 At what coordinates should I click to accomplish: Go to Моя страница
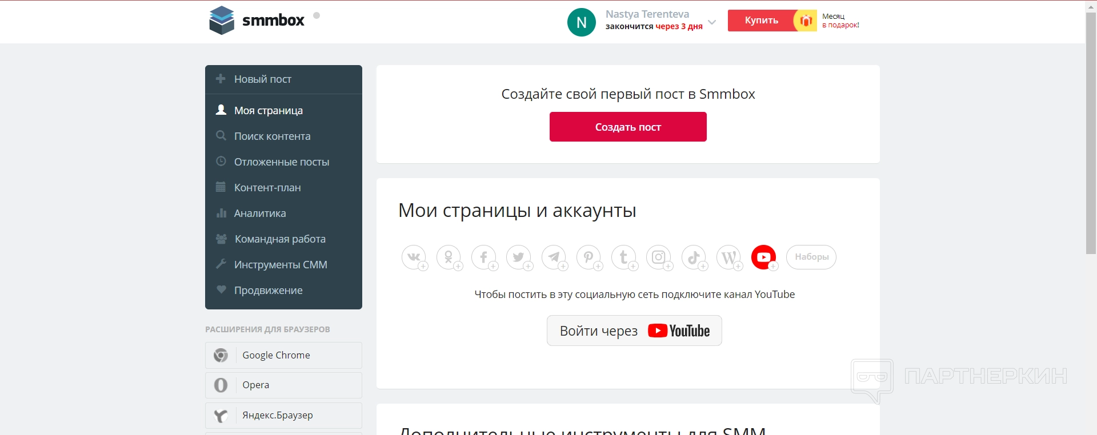point(283,110)
